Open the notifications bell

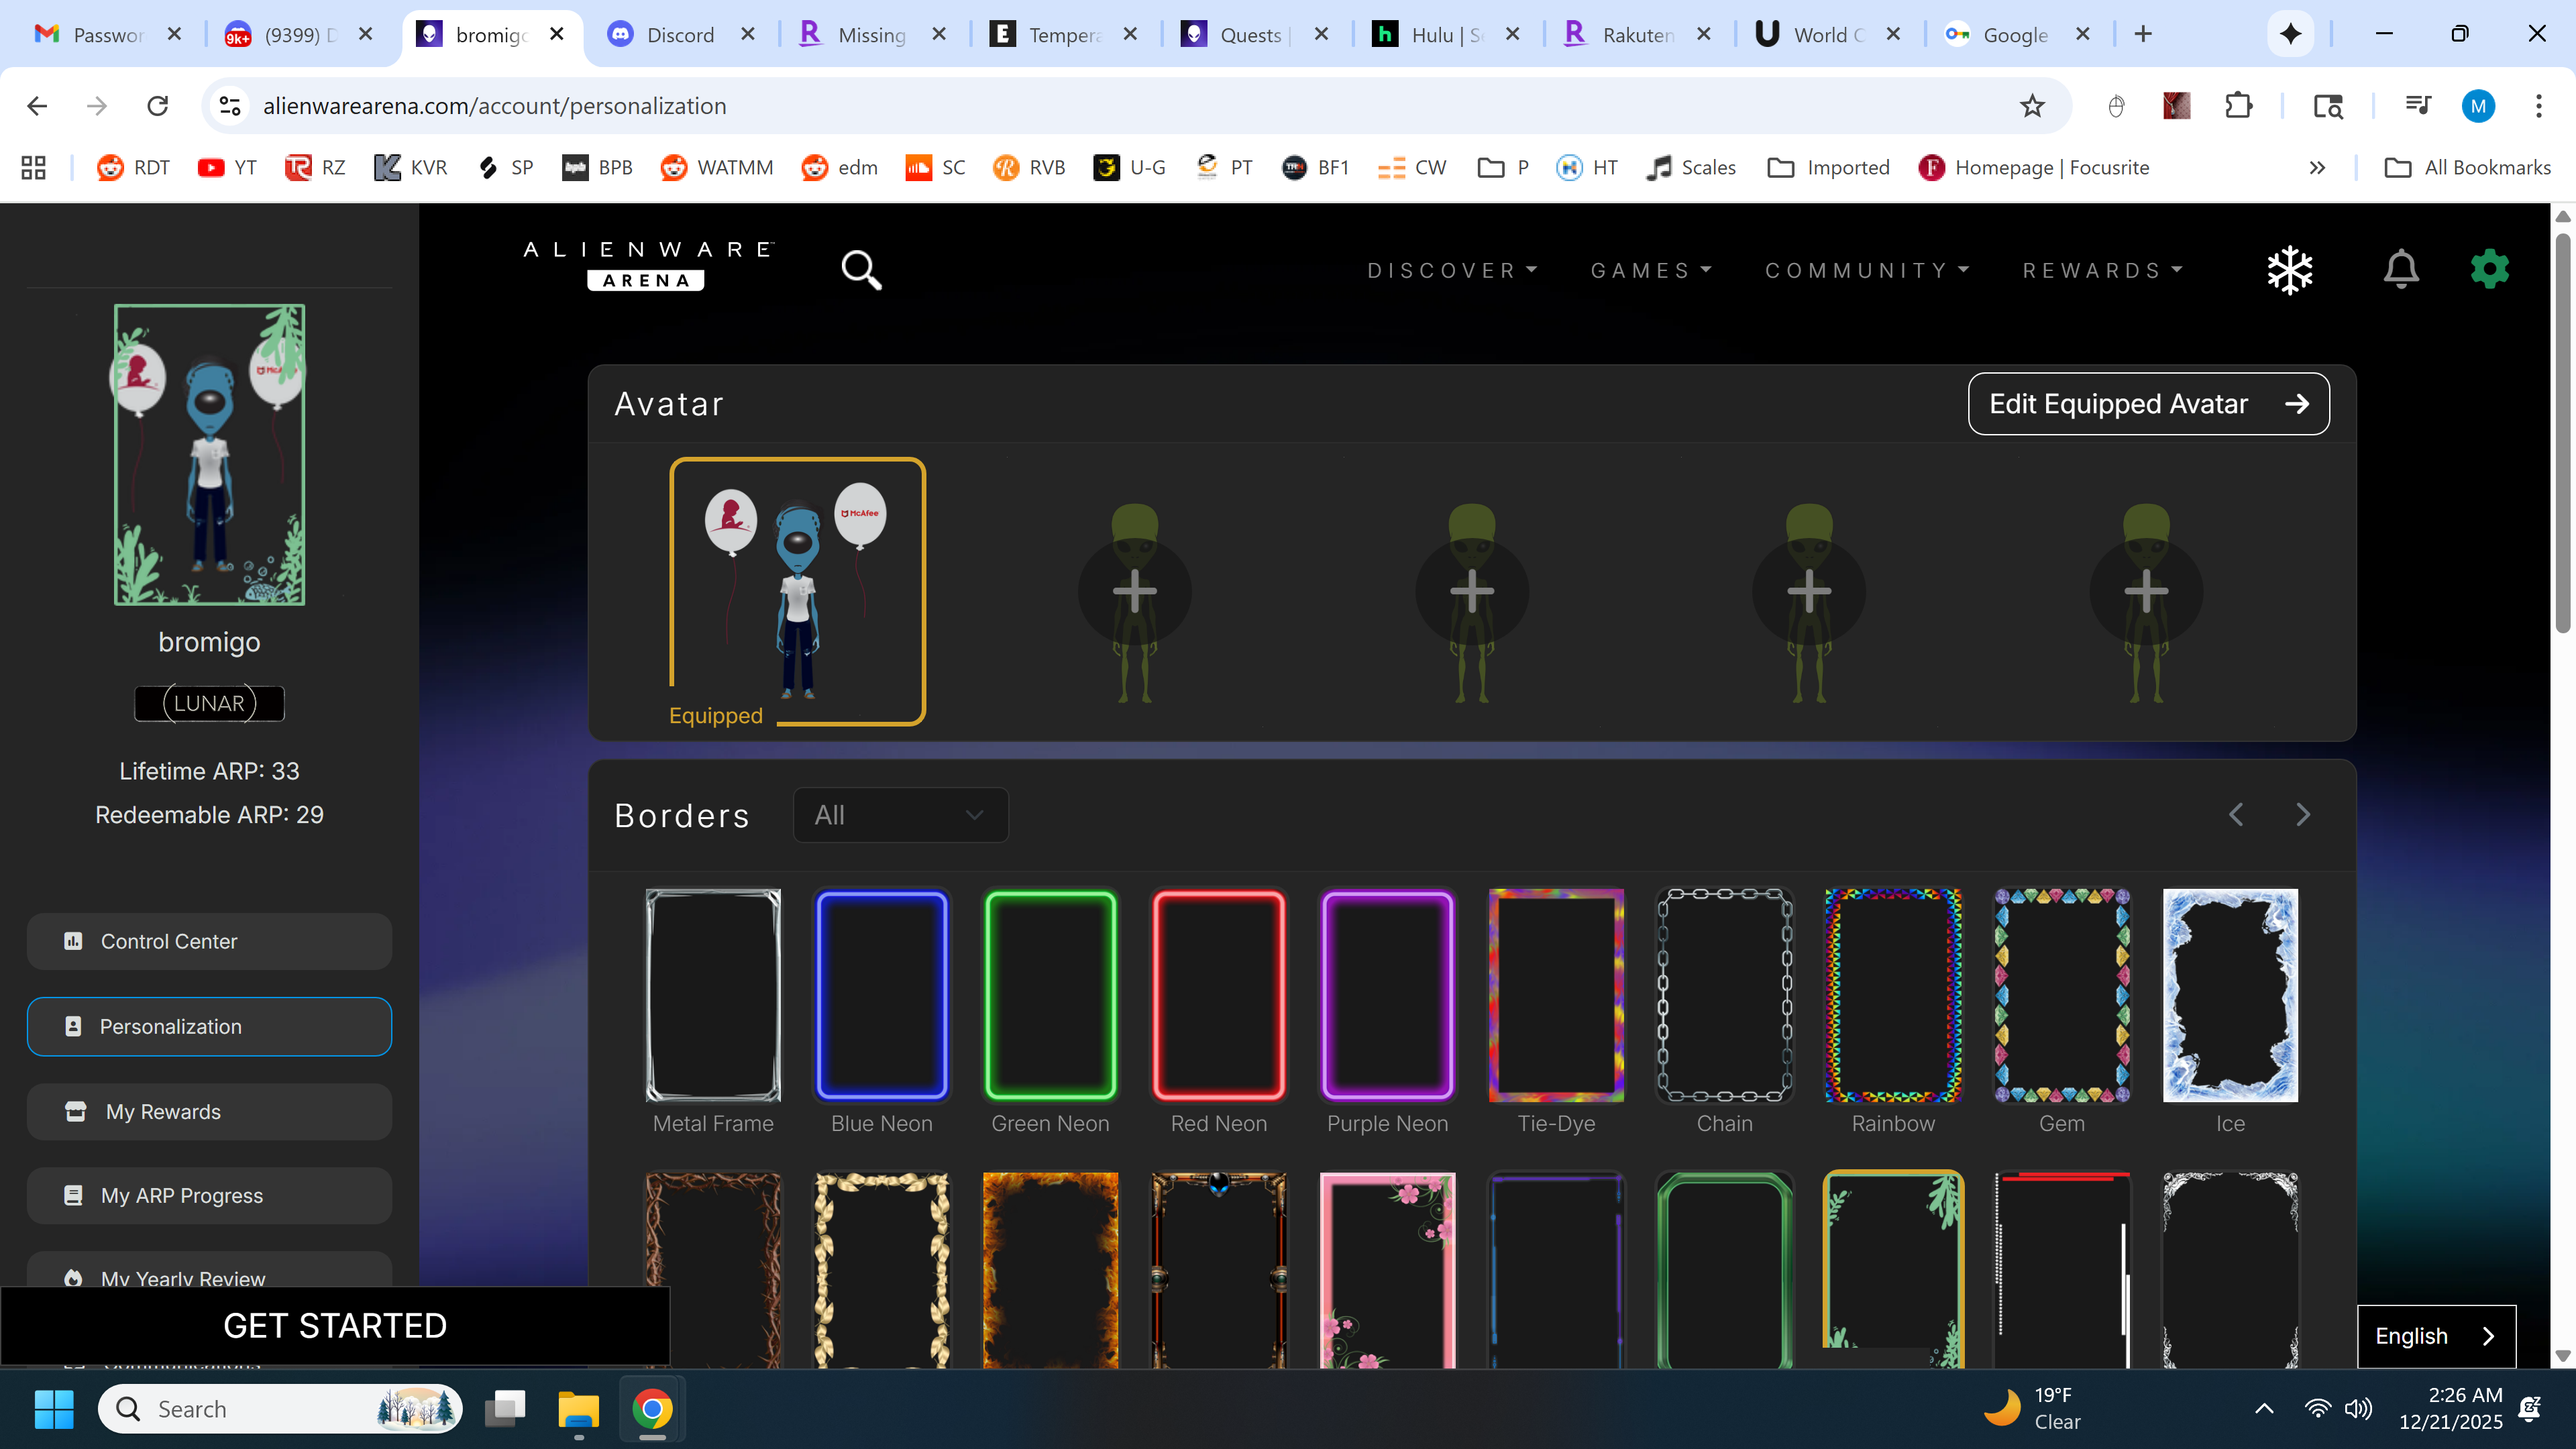[2401, 270]
